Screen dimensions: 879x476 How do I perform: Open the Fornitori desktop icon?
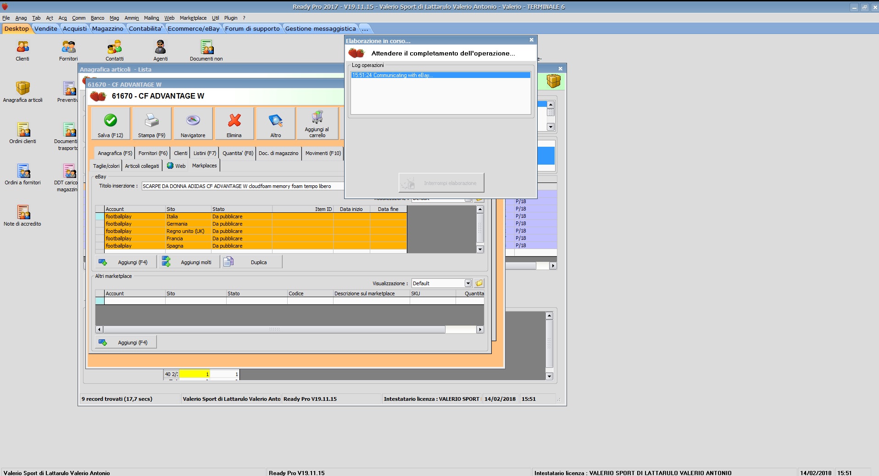68,50
